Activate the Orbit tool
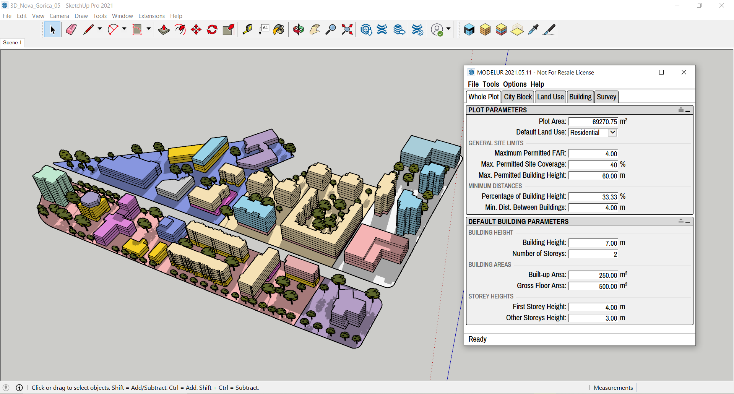Viewport: 734px width, 394px height. [x=298, y=29]
